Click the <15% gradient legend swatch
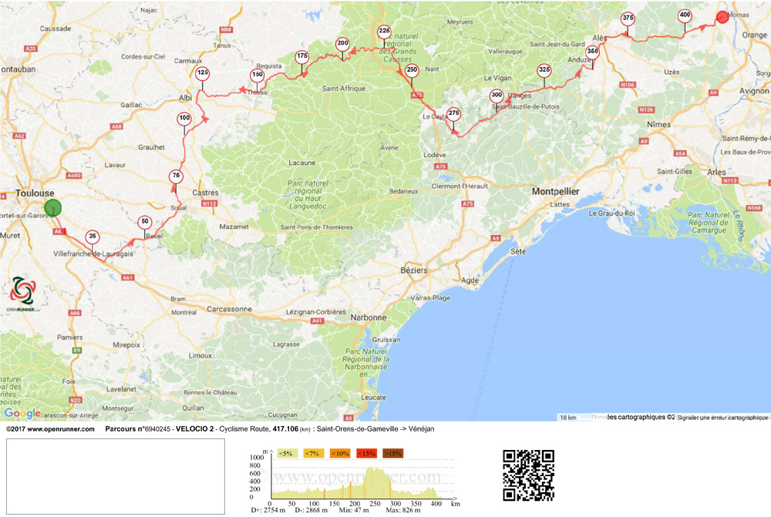 (366, 453)
